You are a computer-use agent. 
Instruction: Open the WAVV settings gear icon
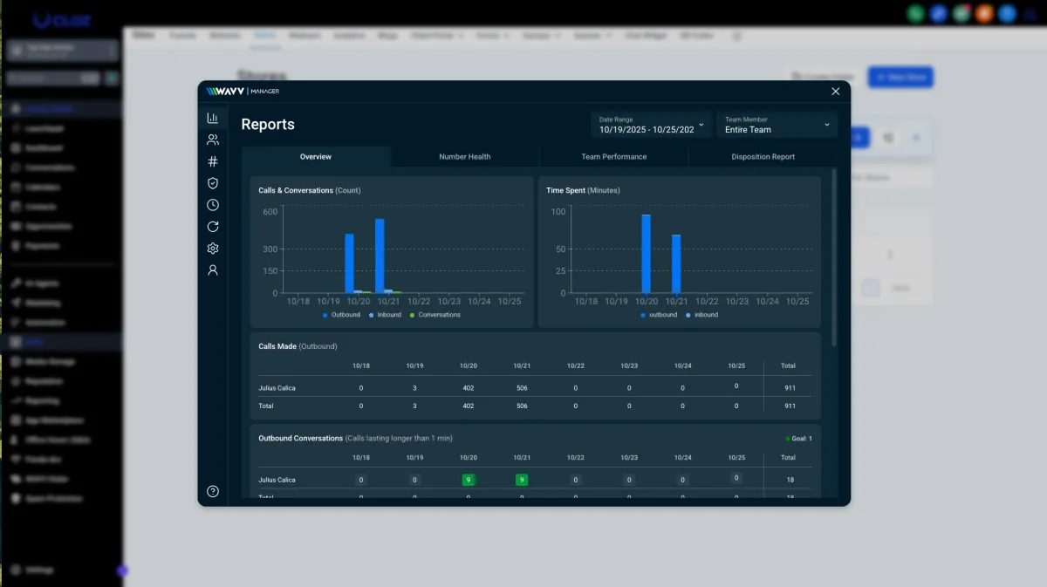click(x=212, y=249)
